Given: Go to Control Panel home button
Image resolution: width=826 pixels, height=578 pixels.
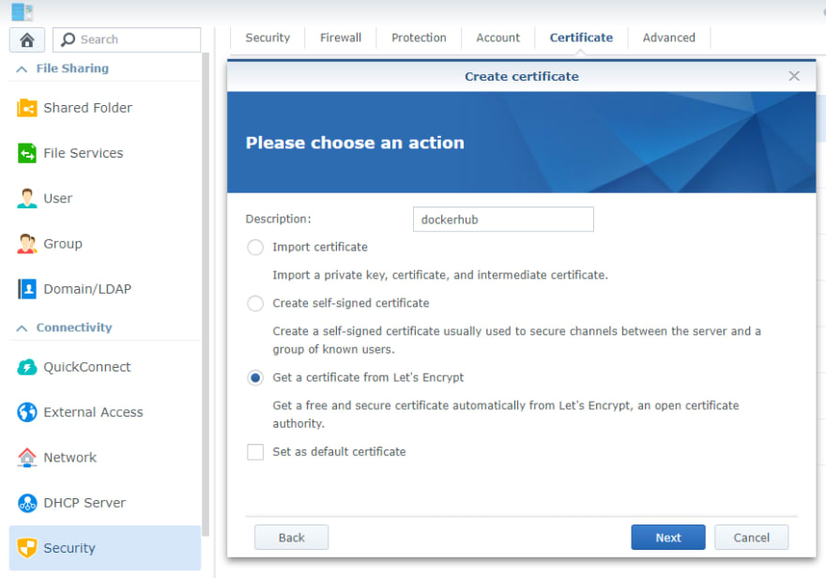Looking at the screenshot, I should 27,39.
